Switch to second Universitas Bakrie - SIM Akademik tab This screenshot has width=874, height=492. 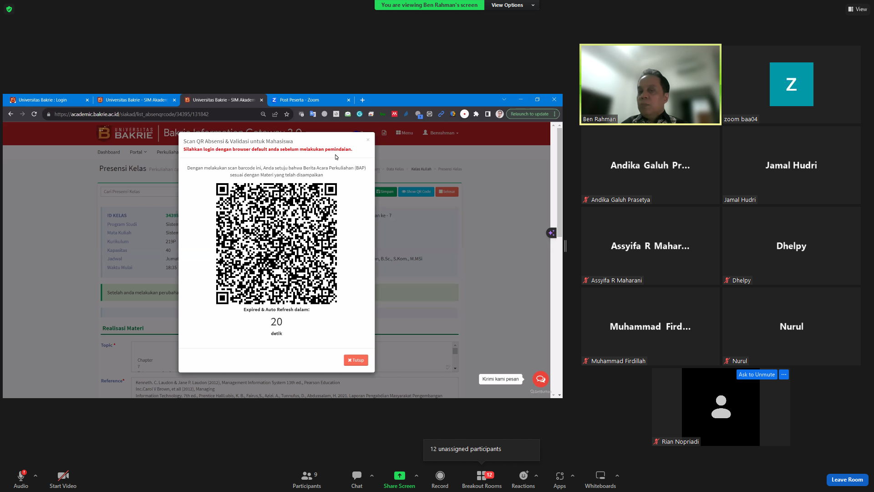(223, 100)
